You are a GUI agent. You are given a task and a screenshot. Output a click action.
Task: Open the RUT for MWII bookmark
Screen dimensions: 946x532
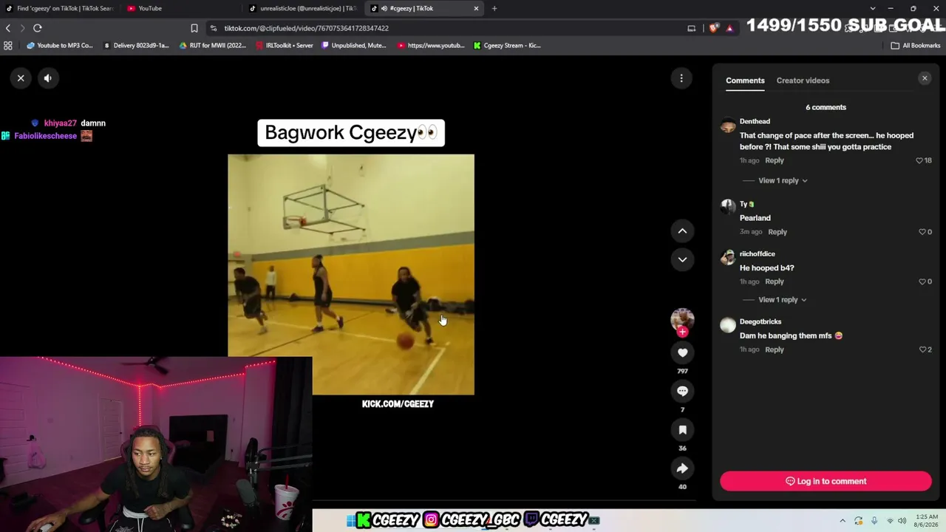[213, 45]
